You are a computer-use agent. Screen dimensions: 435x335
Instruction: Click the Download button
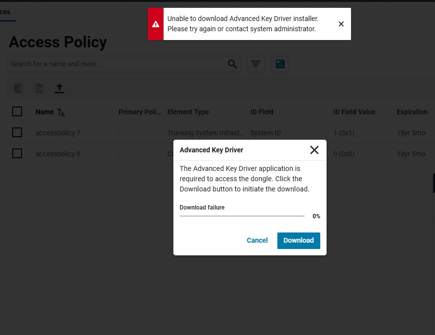298,240
